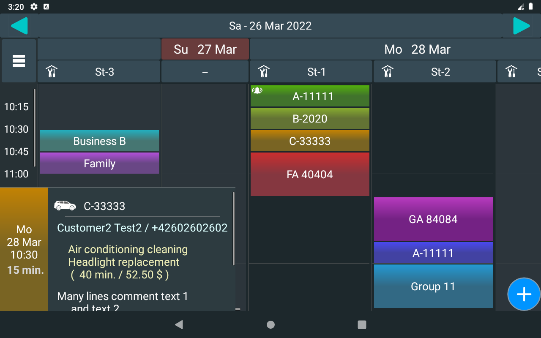541x338 pixels.
Task: Open the purple GA 84084 appointment
Action: click(433, 219)
